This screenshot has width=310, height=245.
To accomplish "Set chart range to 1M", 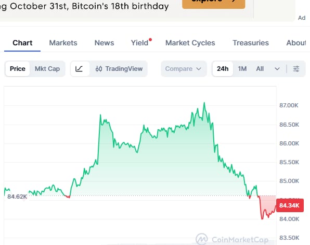I will point(242,69).
